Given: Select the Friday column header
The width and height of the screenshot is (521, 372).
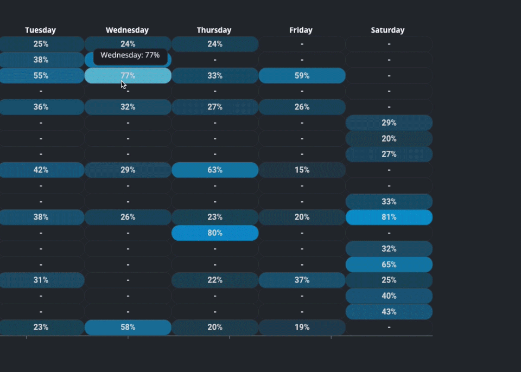Looking at the screenshot, I should 301,30.
